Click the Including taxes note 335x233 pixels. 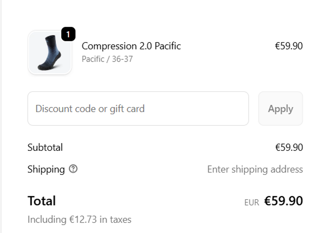click(79, 220)
